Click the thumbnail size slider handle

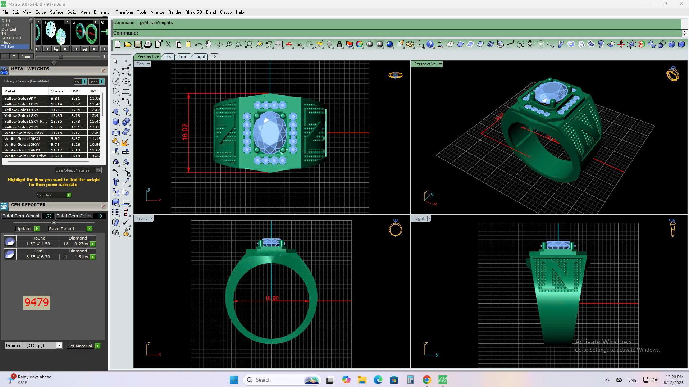point(60,56)
